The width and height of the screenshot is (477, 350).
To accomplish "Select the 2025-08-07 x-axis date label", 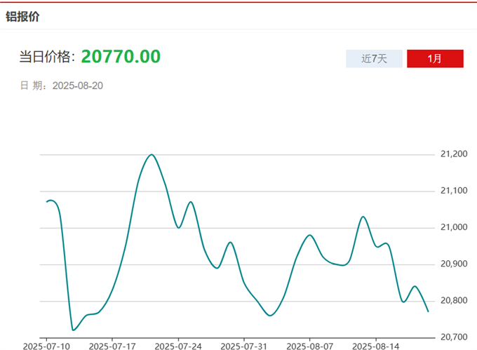I will pos(309,346).
